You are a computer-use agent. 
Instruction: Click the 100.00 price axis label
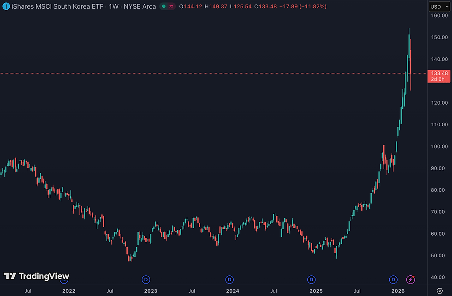click(439, 147)
